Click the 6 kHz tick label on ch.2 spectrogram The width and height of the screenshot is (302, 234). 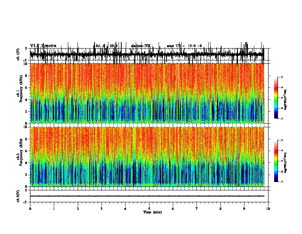point(26,151)
